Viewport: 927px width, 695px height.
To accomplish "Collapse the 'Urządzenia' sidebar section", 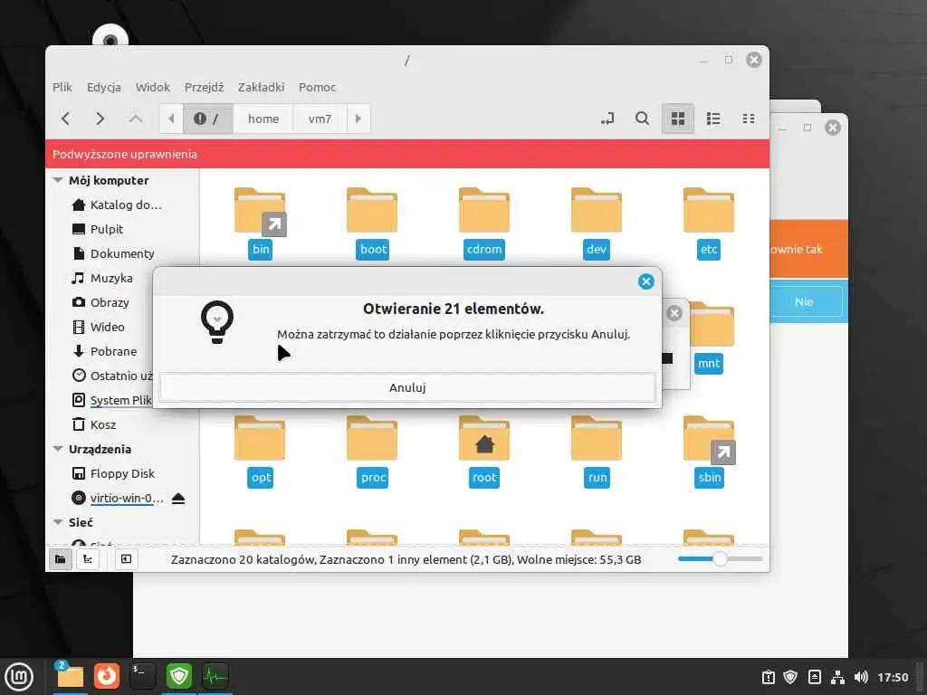I will 58,449.
